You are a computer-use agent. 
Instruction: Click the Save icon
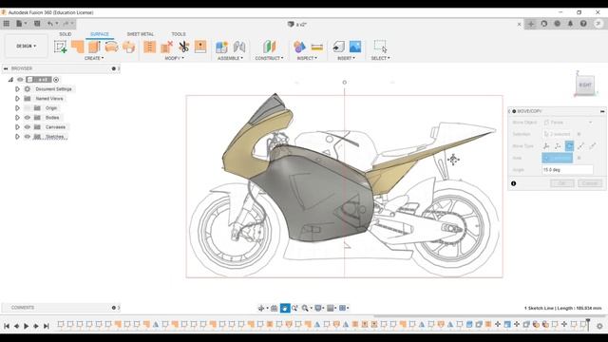click(x=37, y=24)
